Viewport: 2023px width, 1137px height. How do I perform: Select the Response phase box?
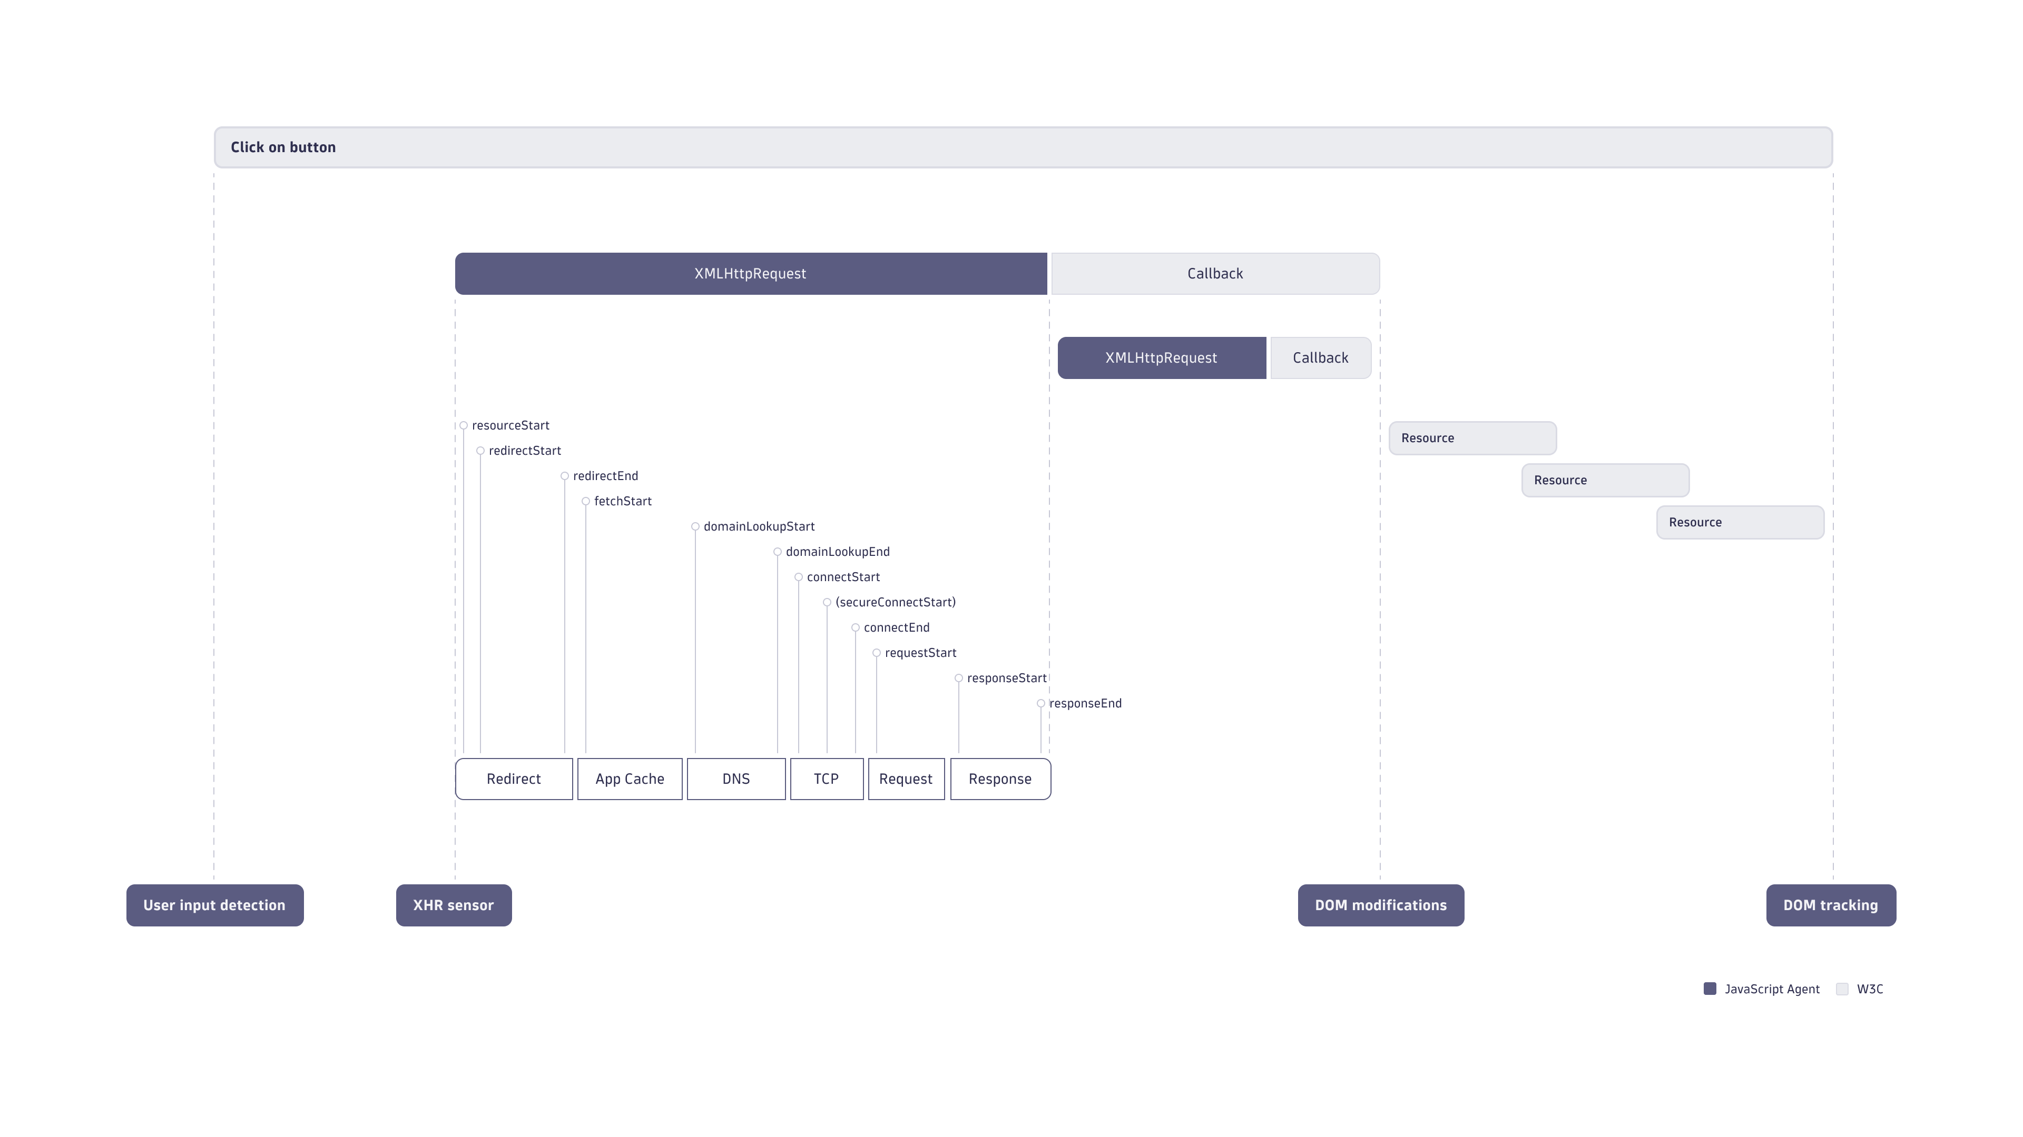click(x=1000, y=779)
